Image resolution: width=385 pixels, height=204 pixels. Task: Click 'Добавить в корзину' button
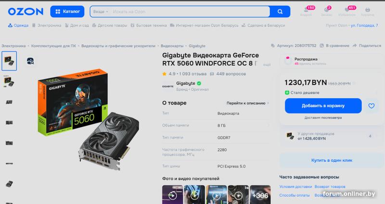pyautogui.click(x=323, y=106)
